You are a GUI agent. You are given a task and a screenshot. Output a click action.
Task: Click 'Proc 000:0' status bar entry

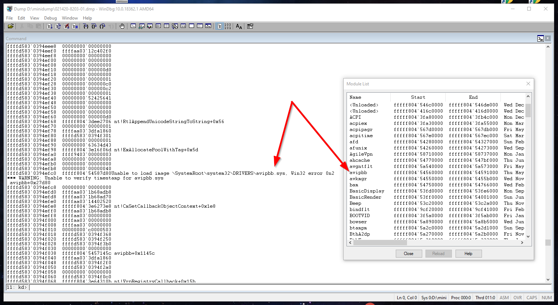461,298
